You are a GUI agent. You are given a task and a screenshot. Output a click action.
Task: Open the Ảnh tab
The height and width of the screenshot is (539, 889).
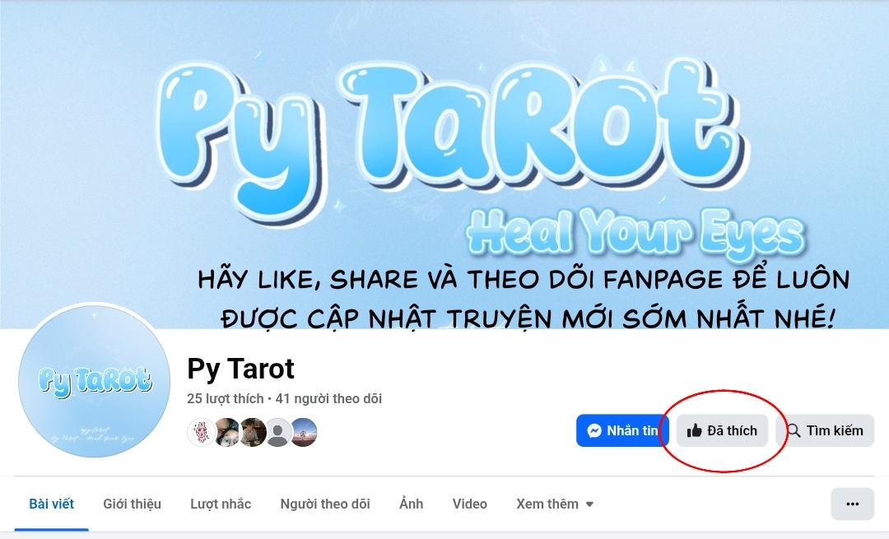(x=411, y=504)
